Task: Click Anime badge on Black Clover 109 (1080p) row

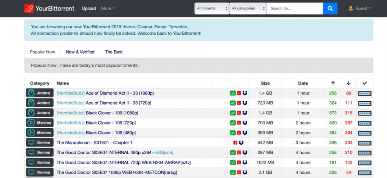Action: [40, 113]
